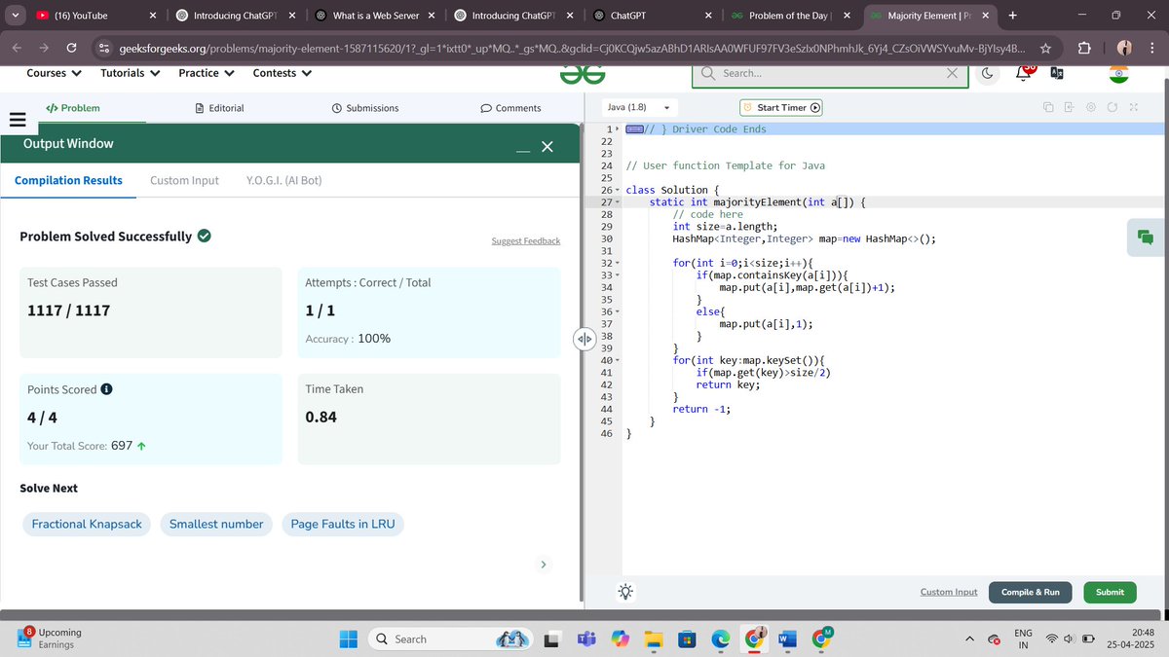The width and height of the screenshot is (1169, 657).
Task: Switch to the Submissions tab
Action: [365, 108]
